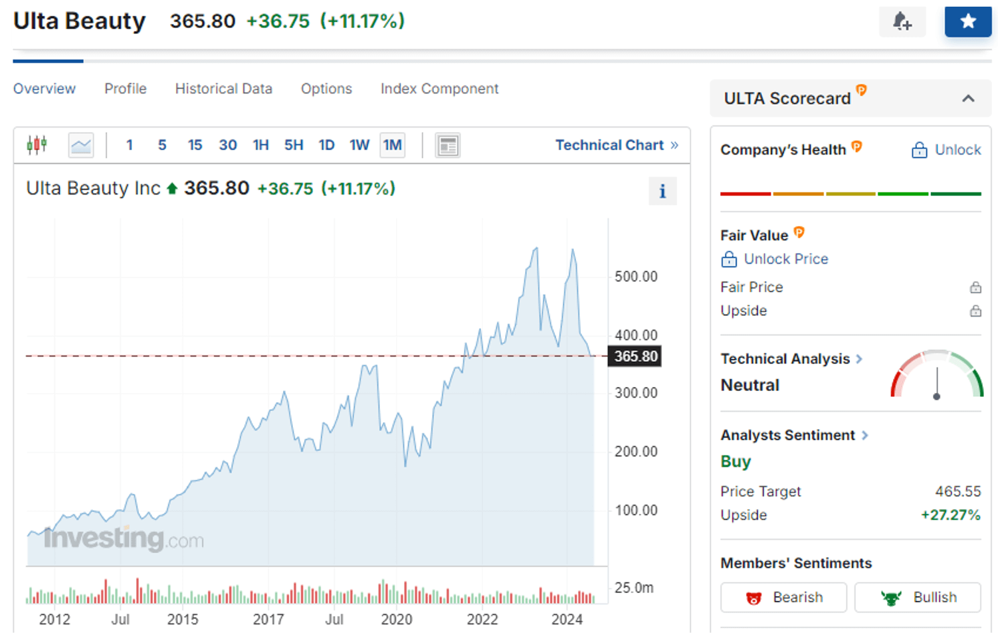Switch to area chart type
998x640 pixels.
(81, 145)
